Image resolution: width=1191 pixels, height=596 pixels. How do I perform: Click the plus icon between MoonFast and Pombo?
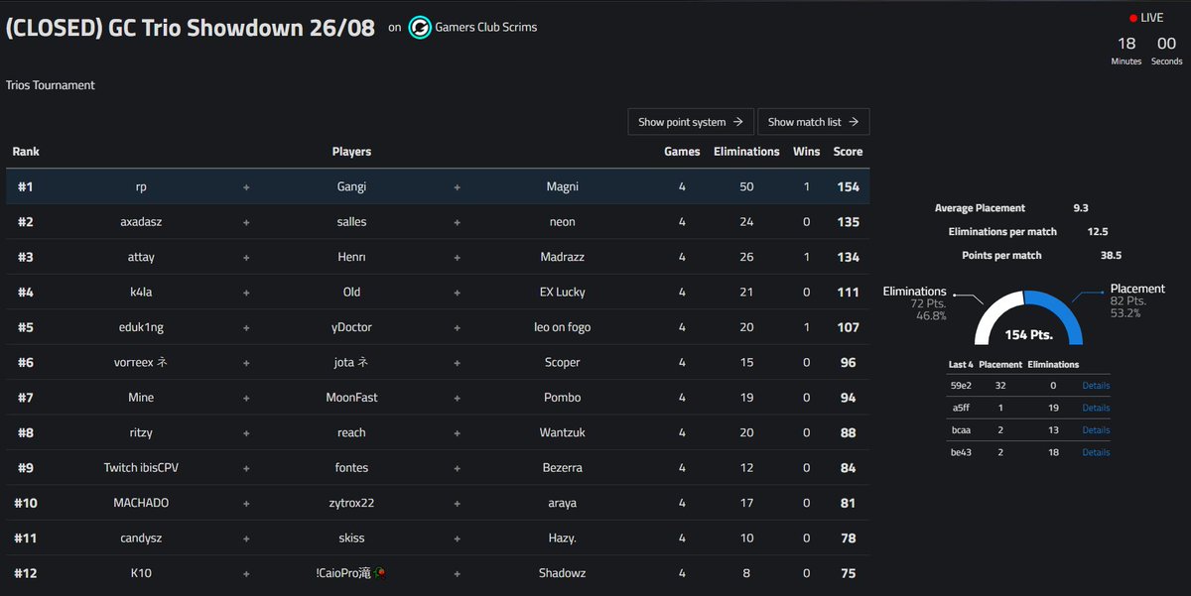tap(456, 397)
